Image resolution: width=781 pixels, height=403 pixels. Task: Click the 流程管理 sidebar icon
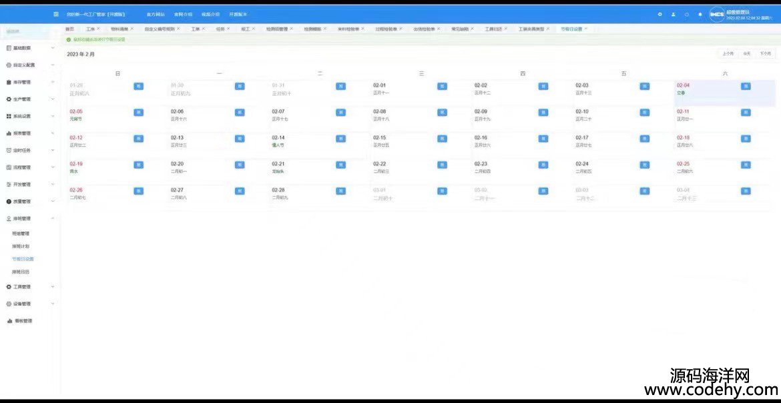coord(9,167)
